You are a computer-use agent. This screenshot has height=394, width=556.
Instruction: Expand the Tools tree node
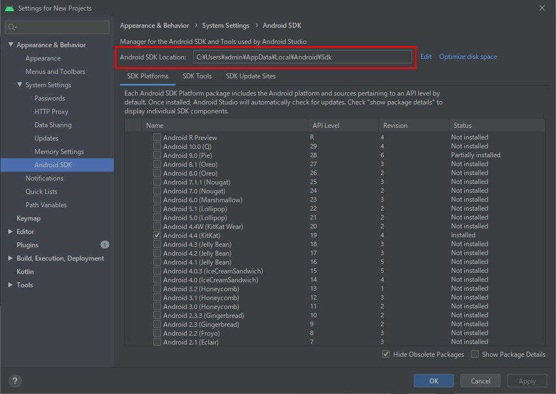(11, 285)
